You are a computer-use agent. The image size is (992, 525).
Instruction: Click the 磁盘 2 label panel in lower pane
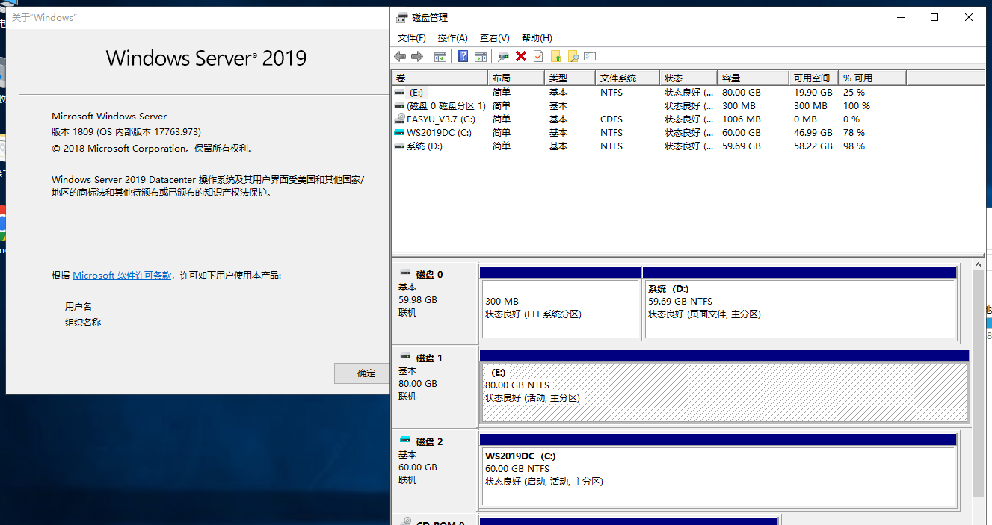point(434,469)
